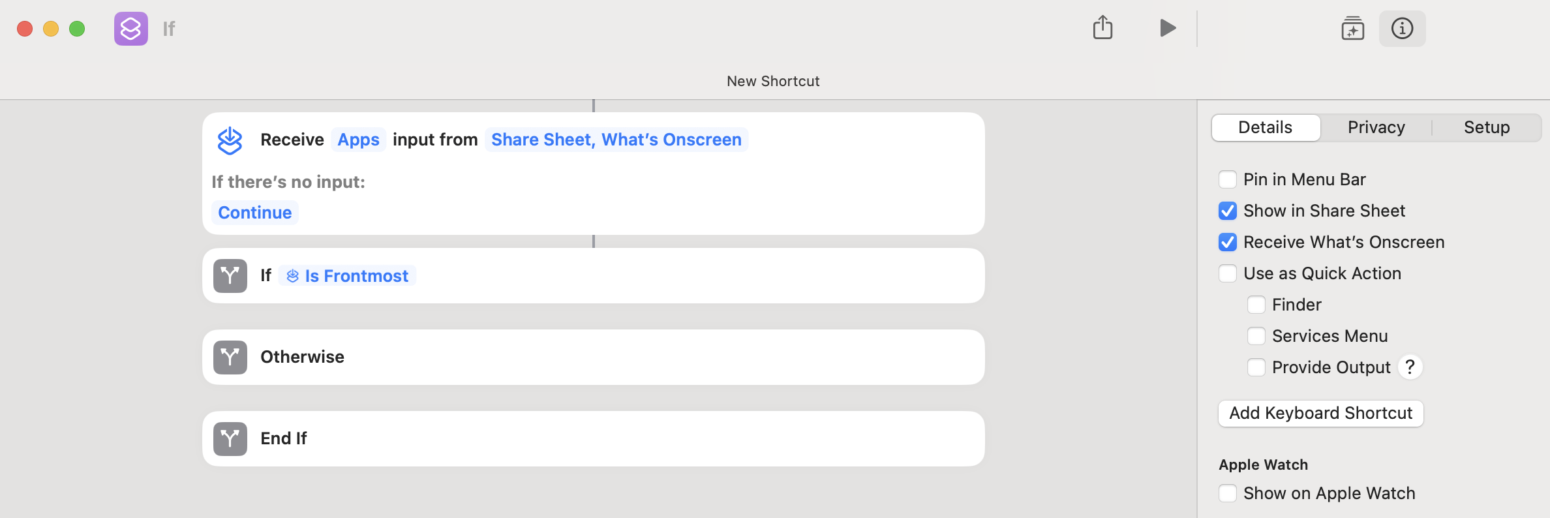
Task: Click the Is Frontmost variable token
Action: coord(348,276)
